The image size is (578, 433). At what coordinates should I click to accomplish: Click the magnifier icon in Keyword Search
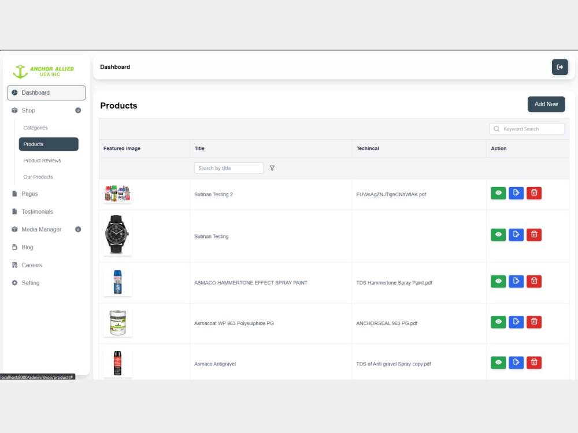pyautogui.click(x=497, y=129)
